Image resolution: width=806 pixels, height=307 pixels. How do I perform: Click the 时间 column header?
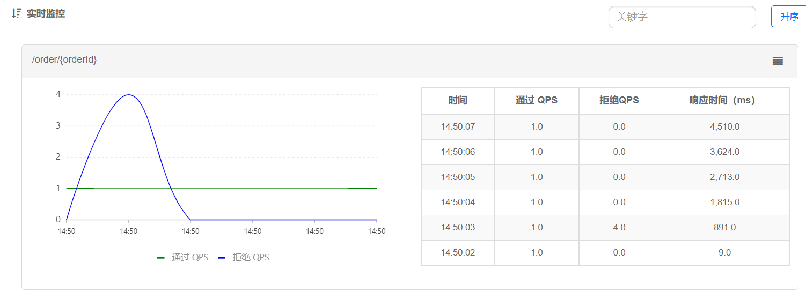click(x=458, y=101)
